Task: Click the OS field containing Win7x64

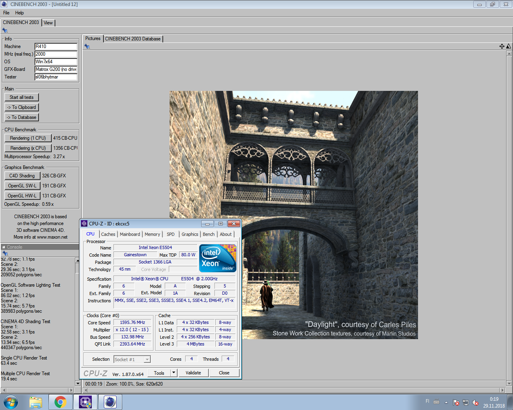Action: click(56, 62)
